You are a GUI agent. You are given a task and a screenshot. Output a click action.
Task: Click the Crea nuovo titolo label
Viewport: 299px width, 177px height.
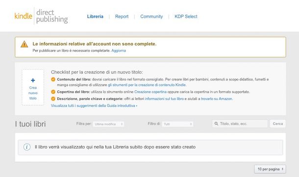pyautogui.click(x=33, y=93)
